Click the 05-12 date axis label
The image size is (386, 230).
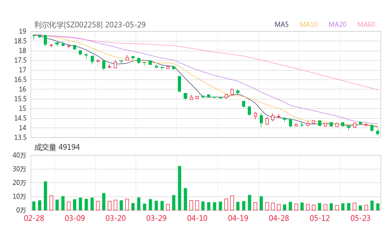tap(320, 218)
